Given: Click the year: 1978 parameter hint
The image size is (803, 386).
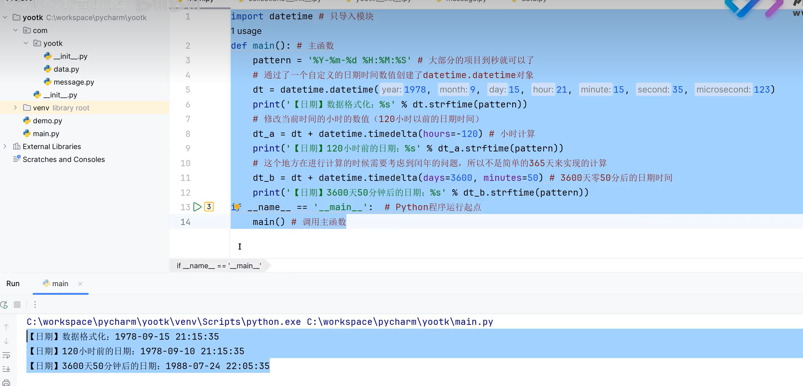Looking at the screenshot, I should [404, 89].
